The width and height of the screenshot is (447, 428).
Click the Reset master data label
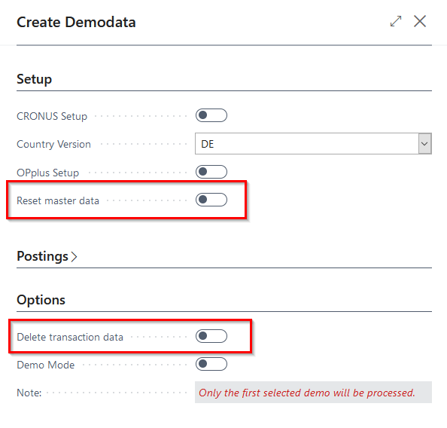(x=58, y=200)
